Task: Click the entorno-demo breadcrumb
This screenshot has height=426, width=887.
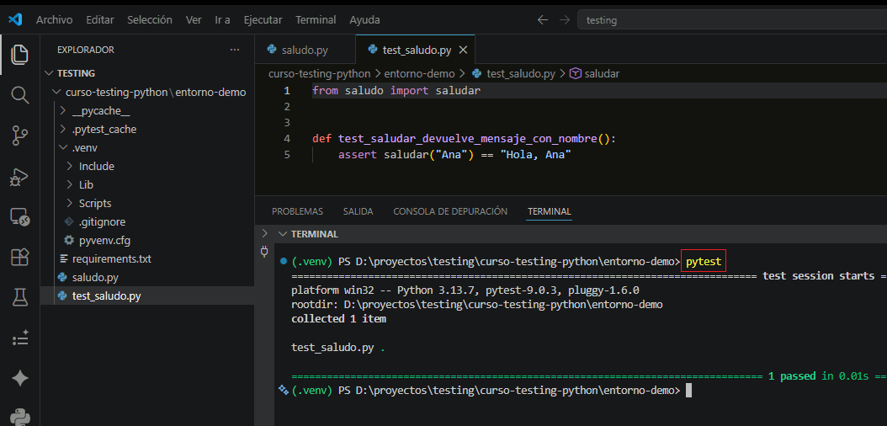Action: [x=419, y=73]
